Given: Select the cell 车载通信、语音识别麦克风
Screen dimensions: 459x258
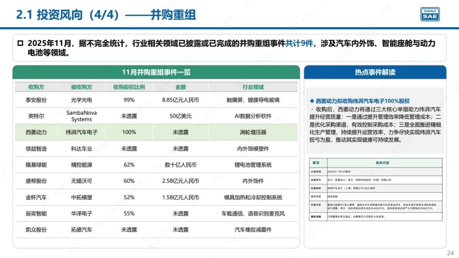Looking at the screenshot, I should click(x=253, y=213).
